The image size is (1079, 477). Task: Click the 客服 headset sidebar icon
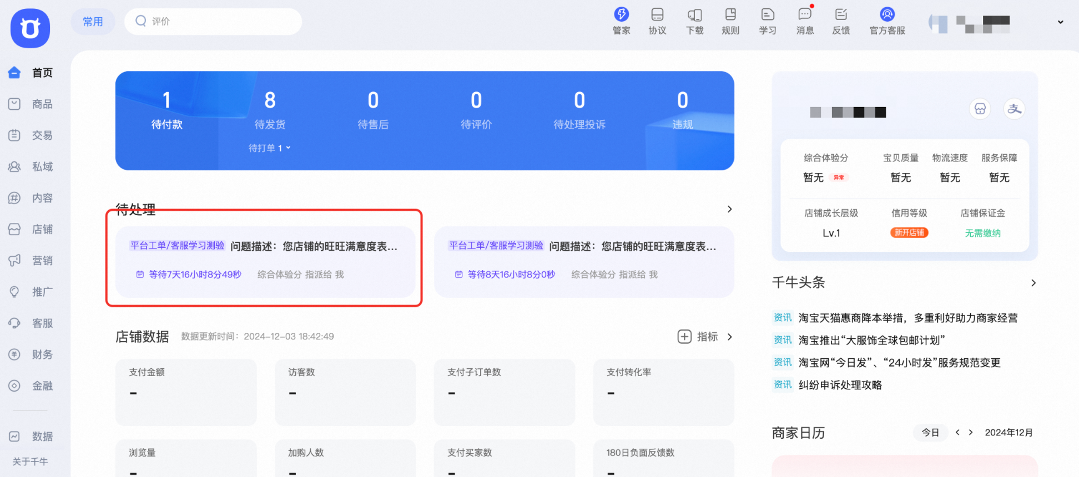(x=14, y=323)
